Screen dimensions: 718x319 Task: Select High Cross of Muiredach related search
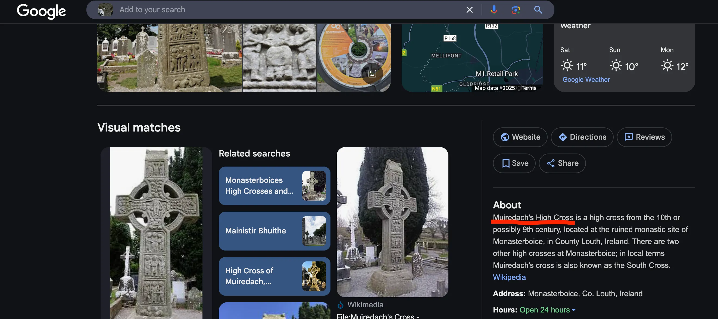coord(274,276)
